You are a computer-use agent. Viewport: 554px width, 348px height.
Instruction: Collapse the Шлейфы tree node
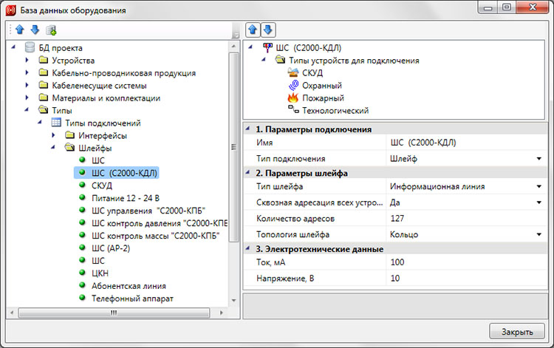[x=52, y=147]
